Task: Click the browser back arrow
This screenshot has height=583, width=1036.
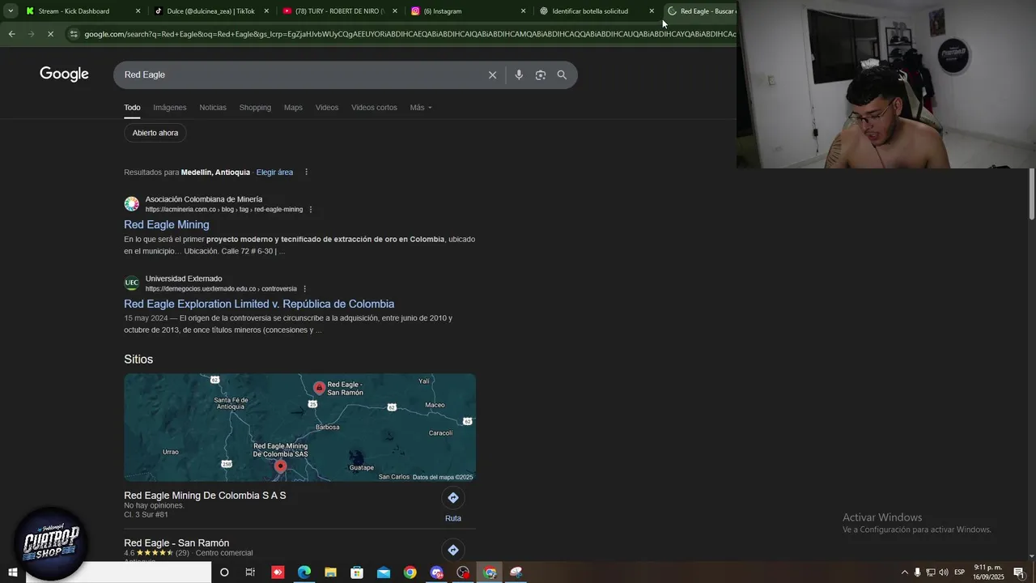Action: click(11, 34)
